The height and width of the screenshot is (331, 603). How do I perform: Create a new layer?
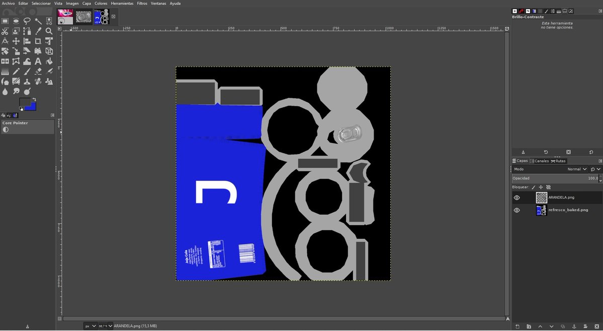tap(517, 327)
